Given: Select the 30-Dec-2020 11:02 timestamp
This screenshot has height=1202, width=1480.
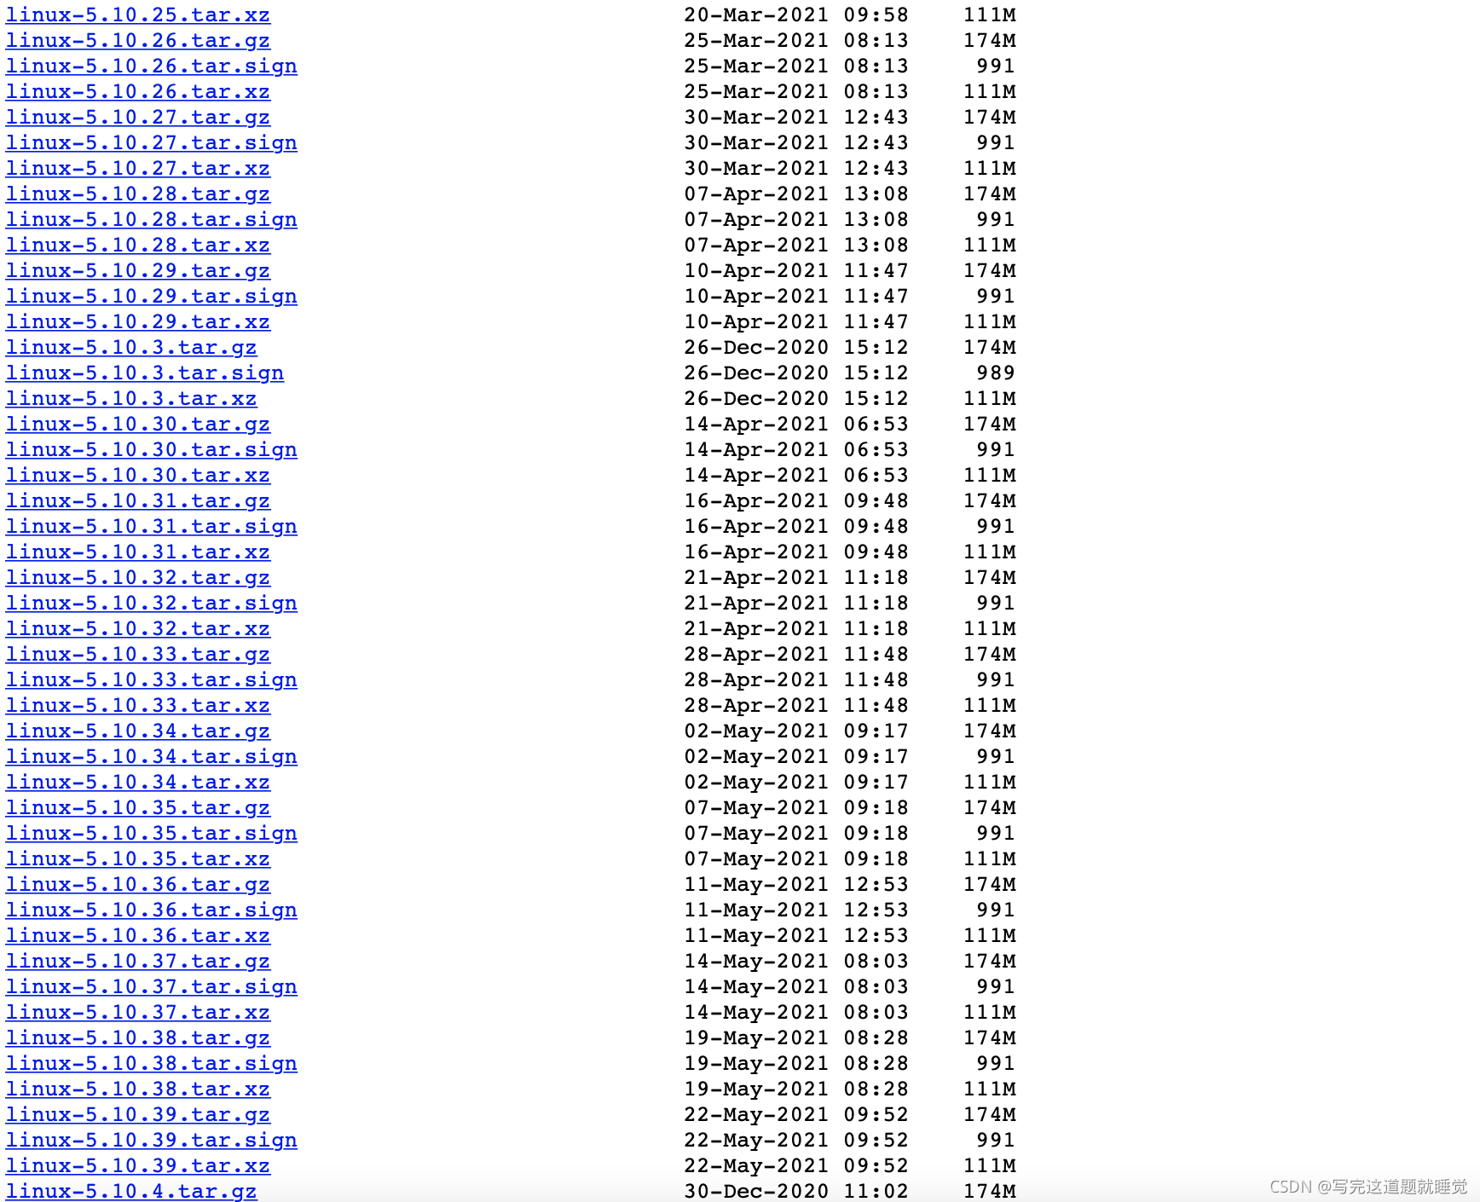Looking at the screenshot, I should click(796, 1192).
